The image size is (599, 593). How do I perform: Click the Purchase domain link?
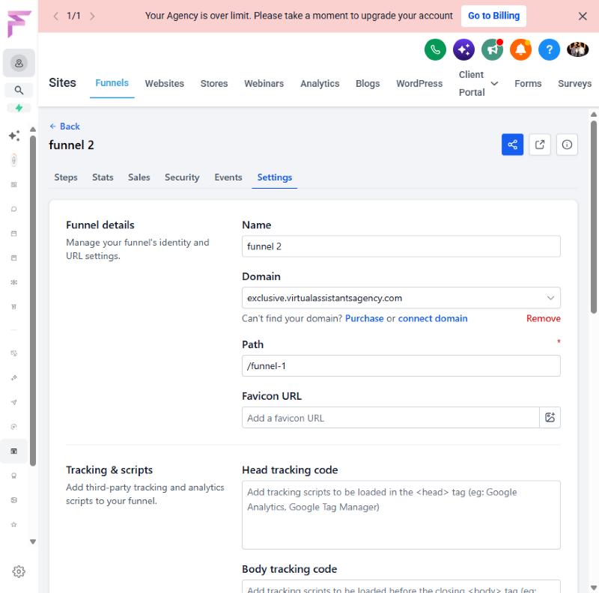click(364, 318)
